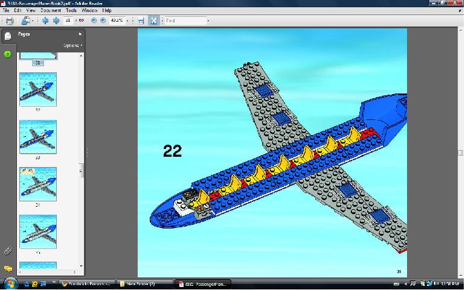
Task: Toggle the Pages panel icon
Action: (x=8, y=37)
